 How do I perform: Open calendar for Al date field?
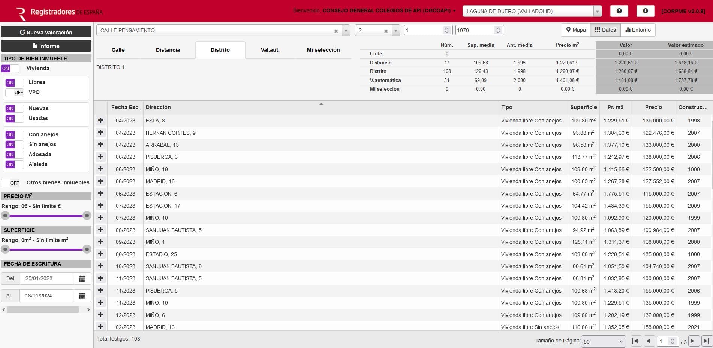[82, 296]
